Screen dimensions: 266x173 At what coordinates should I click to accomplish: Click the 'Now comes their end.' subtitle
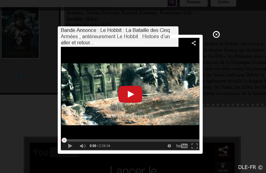click(130, 116)
